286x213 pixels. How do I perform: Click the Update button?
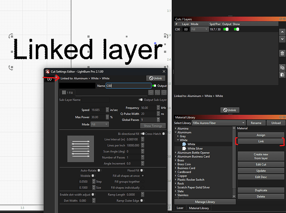pos(261,171)
